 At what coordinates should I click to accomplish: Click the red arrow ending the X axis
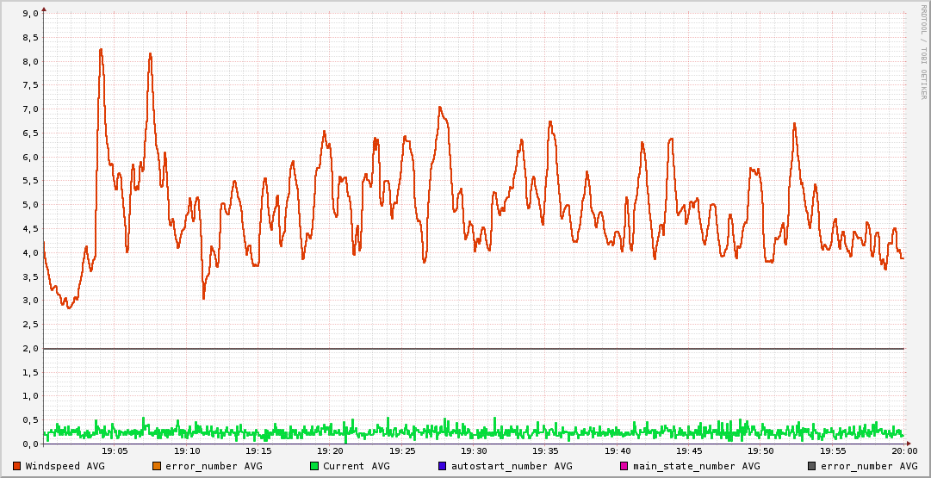(x=909, y=444)
